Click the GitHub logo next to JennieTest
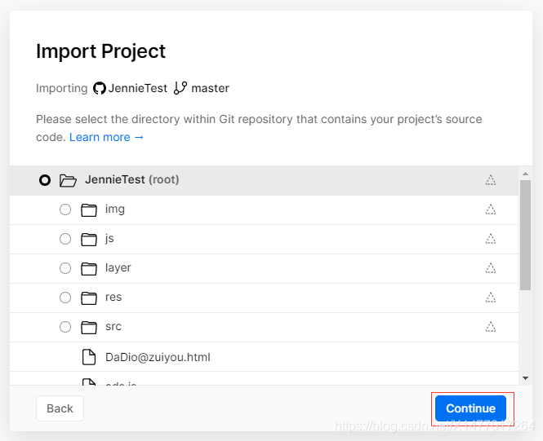This screenshot has width=543, height=441. click(x=100, y=89)
